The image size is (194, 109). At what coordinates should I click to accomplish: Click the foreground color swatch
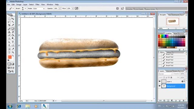coord(10,57)
